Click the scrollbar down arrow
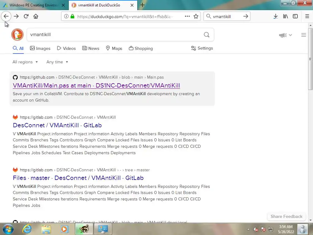Viewport: 313px width, 235px height. click(310, 220)
